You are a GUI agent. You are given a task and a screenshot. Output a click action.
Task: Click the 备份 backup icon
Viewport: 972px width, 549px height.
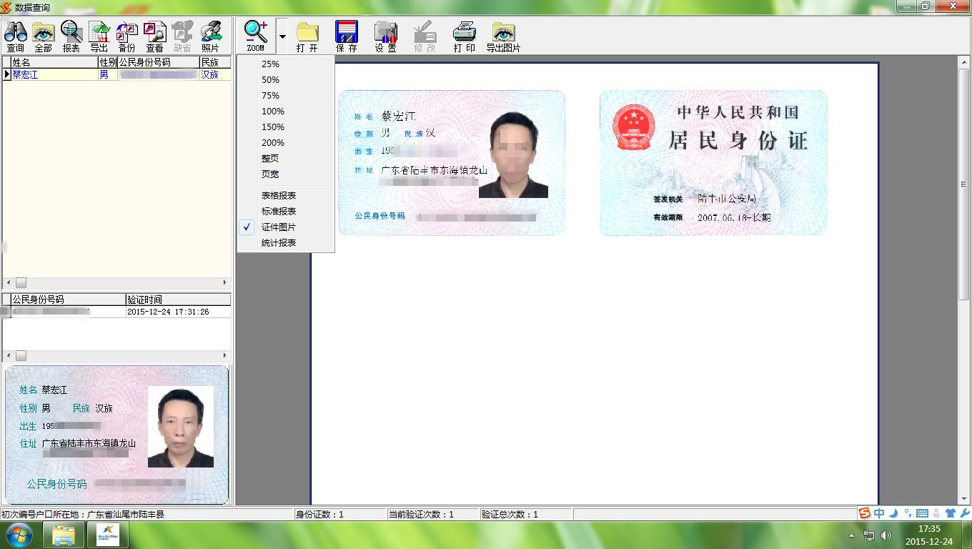click(127, 36)
